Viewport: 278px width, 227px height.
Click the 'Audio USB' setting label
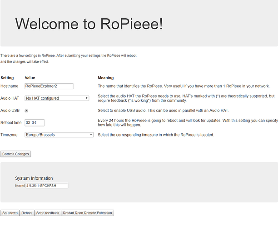(10, 111)
